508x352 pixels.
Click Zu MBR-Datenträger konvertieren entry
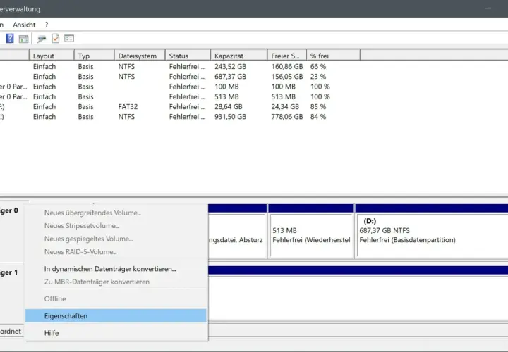(x=116, y=282)
